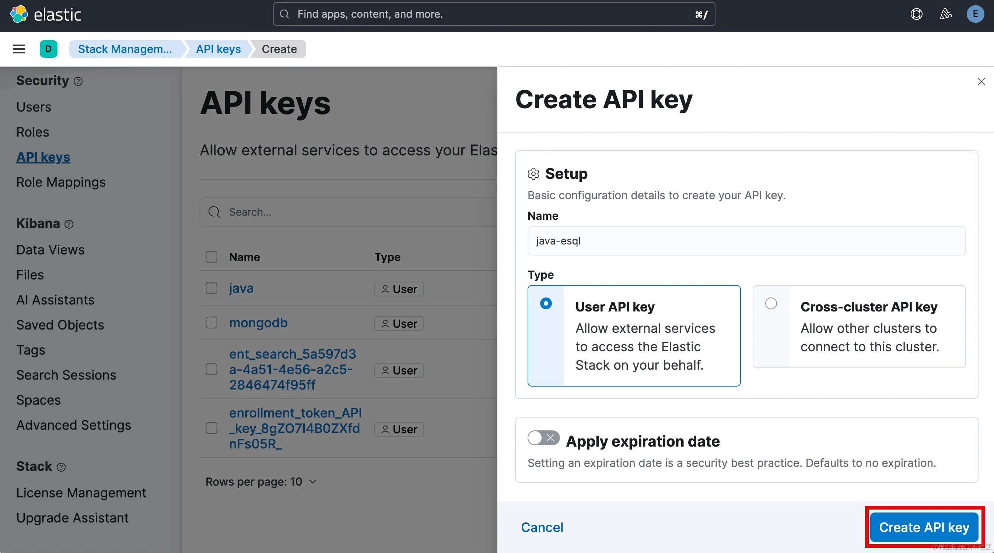Click the Cancel link
Viewport: 994px width, 553px height.
542,527
